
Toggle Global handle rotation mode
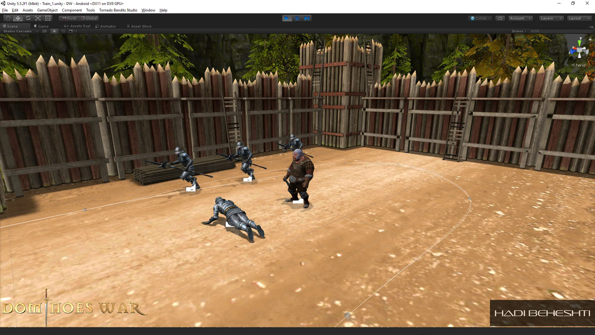click(x=89, y=18)
